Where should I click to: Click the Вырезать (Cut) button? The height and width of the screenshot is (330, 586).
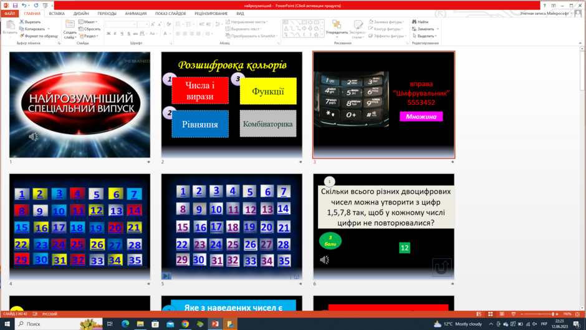pyautogui.click(x=30, y=22)
